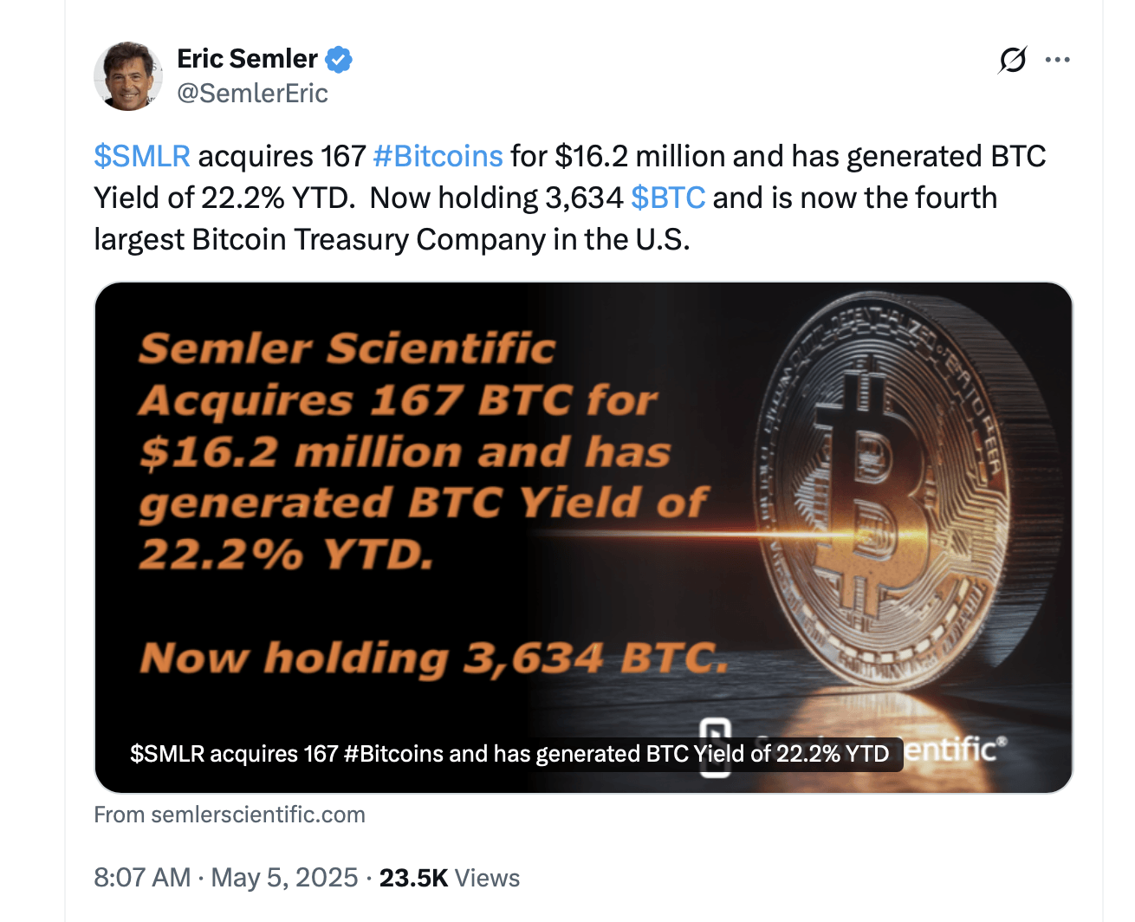Click the image caption text bar

(x=510, y=754)
